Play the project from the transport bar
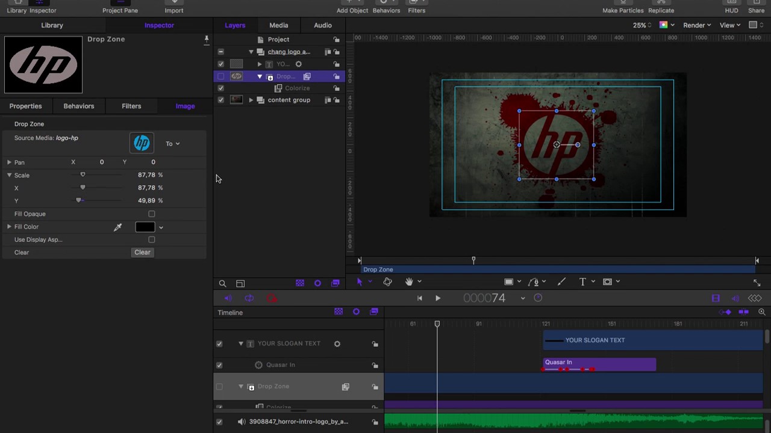The width and height of the screenshot is (771, 433). [438, 298]
